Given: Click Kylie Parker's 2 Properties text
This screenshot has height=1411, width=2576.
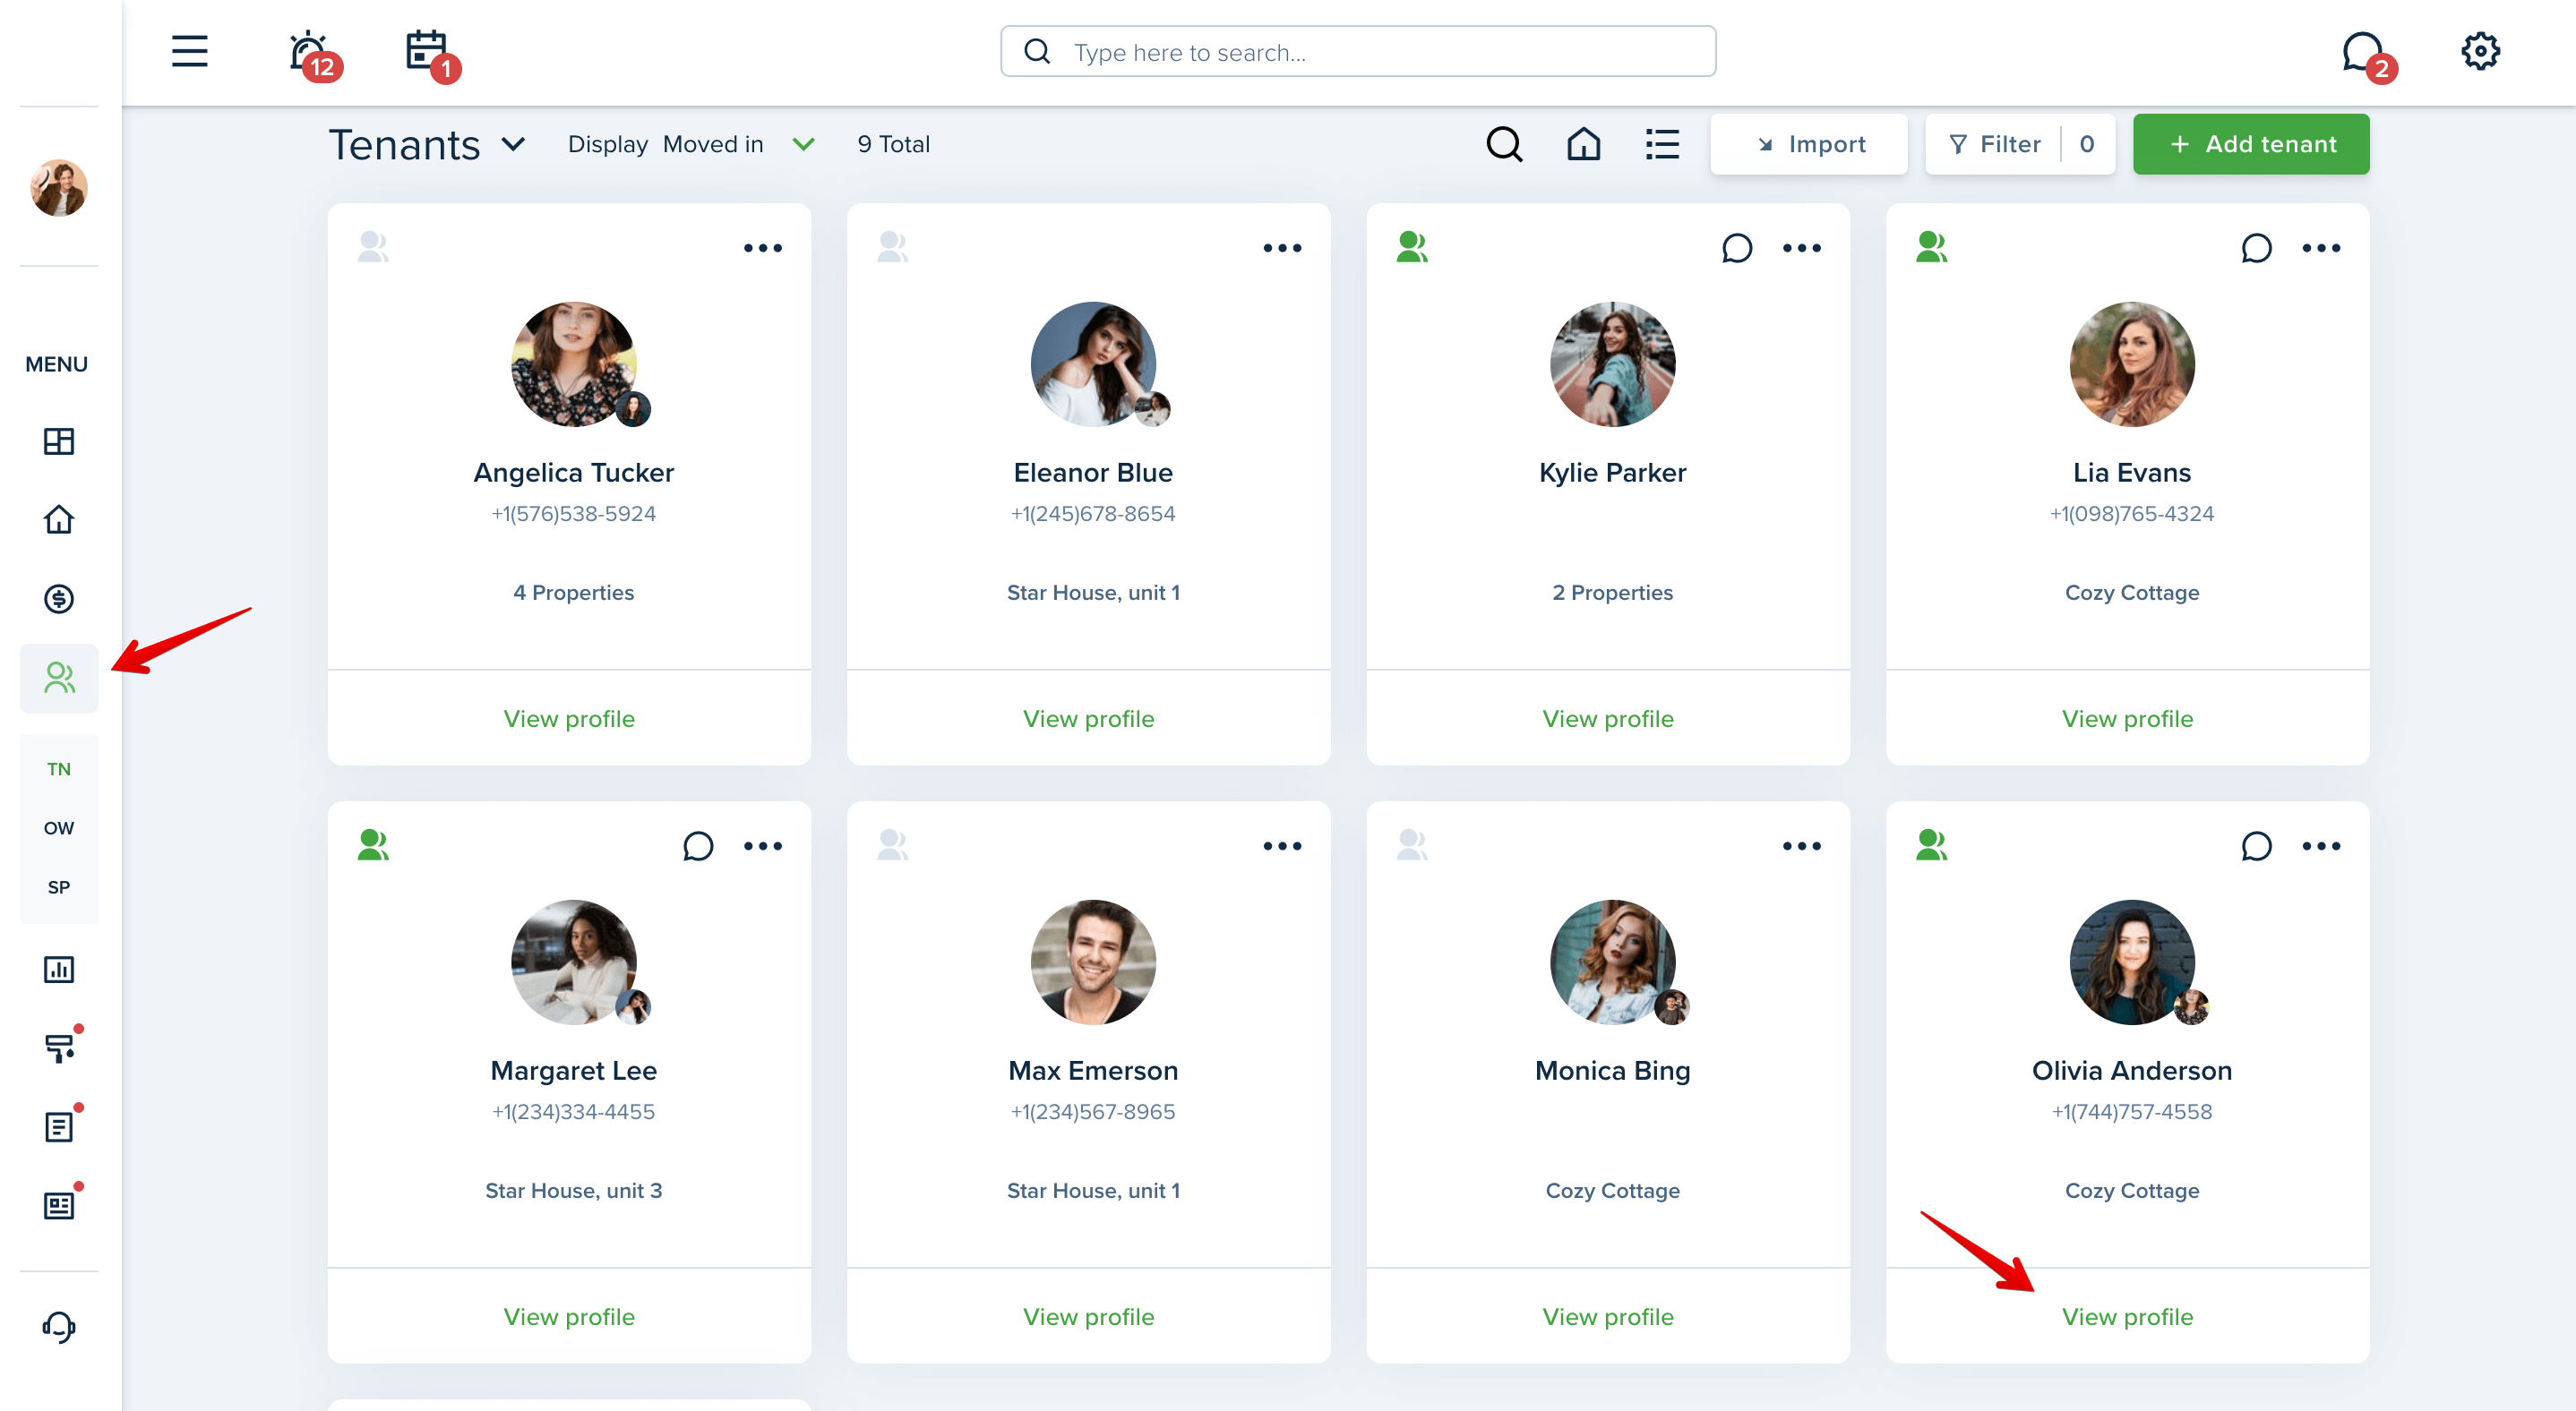Looking at the screenshot, I should tap(1612, 593).
